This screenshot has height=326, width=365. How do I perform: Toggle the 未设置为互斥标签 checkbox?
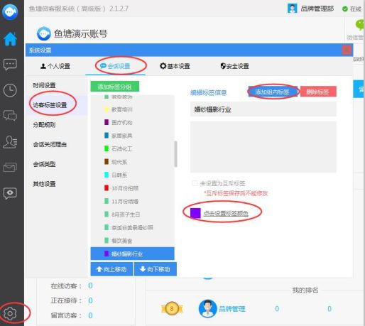point(195,183)
